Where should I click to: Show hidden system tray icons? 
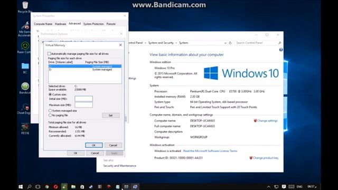(x=268, y=186)
